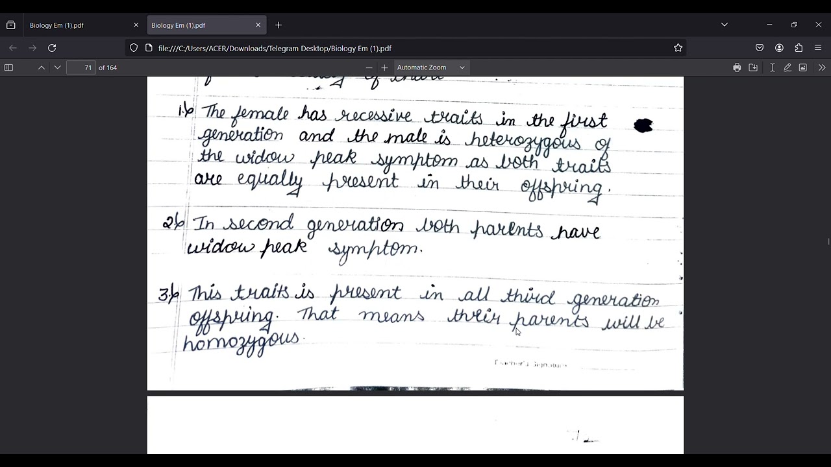Image resolution: width=831 pixels, height=467 pixels.
Task: Go to next PDF page
Action: pyautogui.click(x=57, y=67)
